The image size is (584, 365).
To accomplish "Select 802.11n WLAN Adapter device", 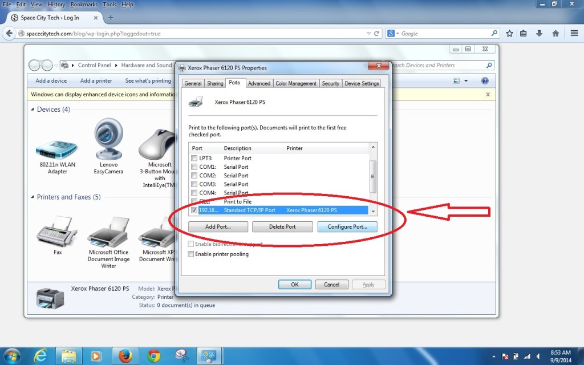I will point(57,157).
